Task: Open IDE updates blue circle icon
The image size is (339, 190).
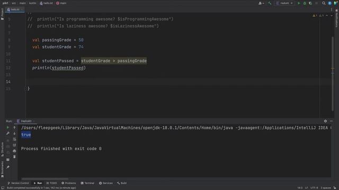Action: click(329, 3)
